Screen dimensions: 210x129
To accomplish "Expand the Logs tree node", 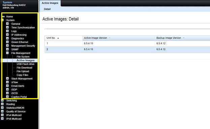I will (x=7, y=31).
